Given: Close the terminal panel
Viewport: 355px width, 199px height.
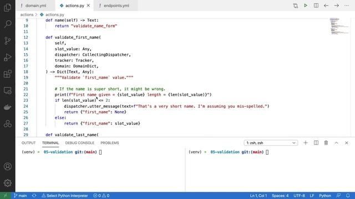Looking at the screenshot, I should 347,143.
